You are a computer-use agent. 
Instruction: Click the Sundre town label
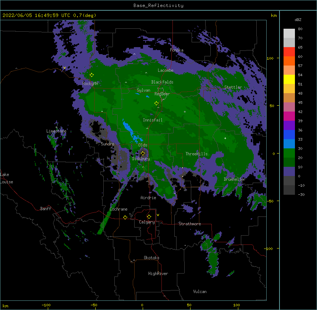(x=107, y=144)
